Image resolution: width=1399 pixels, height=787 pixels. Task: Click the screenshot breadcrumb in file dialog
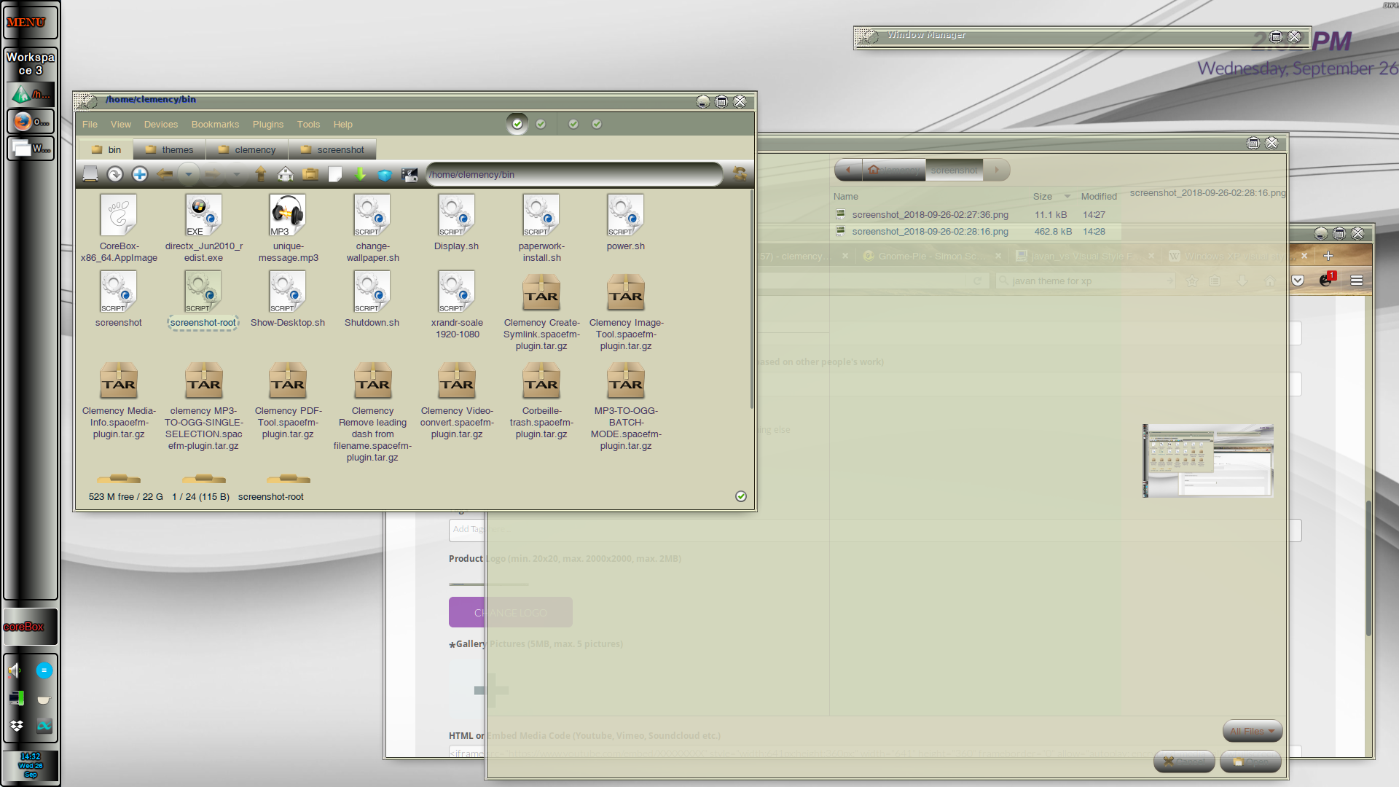(954, 171)
